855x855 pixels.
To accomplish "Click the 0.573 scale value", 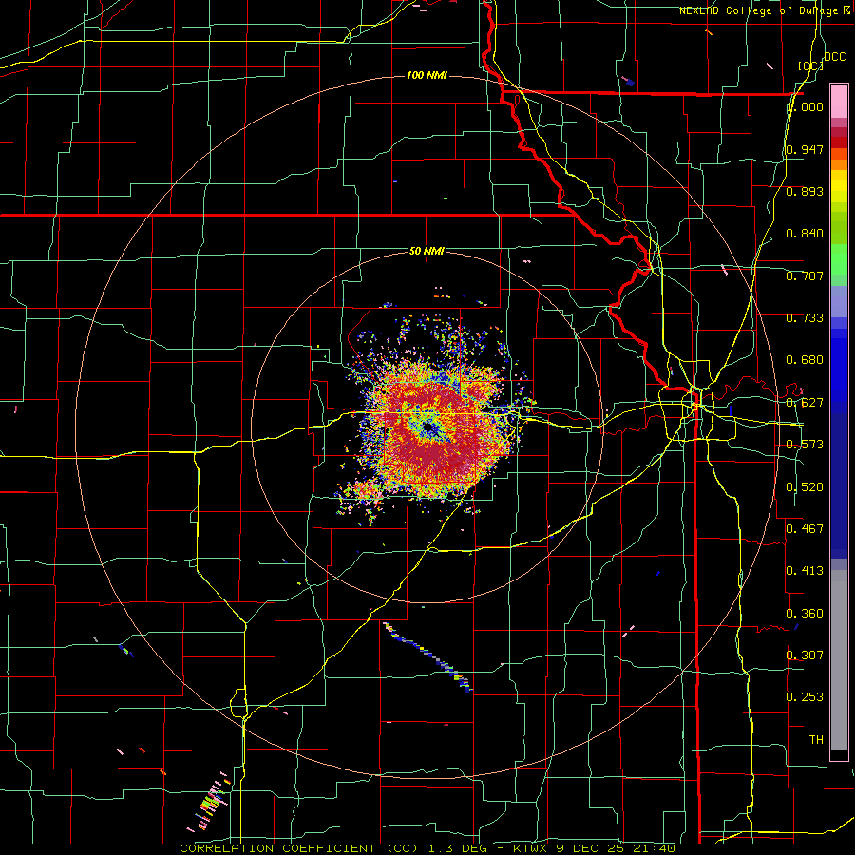I will (x=805, y=445).
